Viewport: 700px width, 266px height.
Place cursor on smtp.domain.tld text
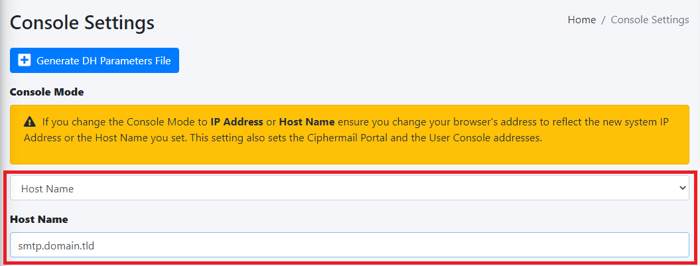tap(56, 245)
